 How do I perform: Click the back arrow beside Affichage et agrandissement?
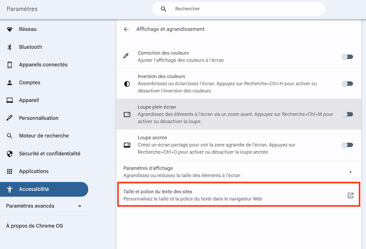[126, 29]
